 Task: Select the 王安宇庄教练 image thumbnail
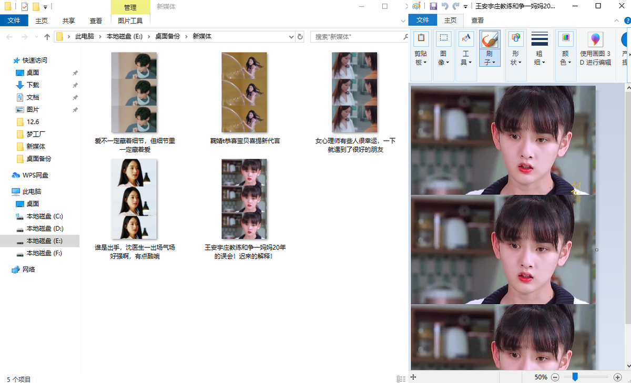coord(245,199)
